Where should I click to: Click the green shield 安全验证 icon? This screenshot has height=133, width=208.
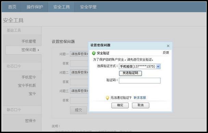94,53
